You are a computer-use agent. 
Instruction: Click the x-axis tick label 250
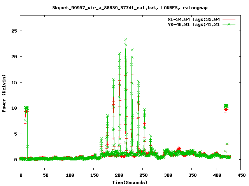[x=144, y=175]
